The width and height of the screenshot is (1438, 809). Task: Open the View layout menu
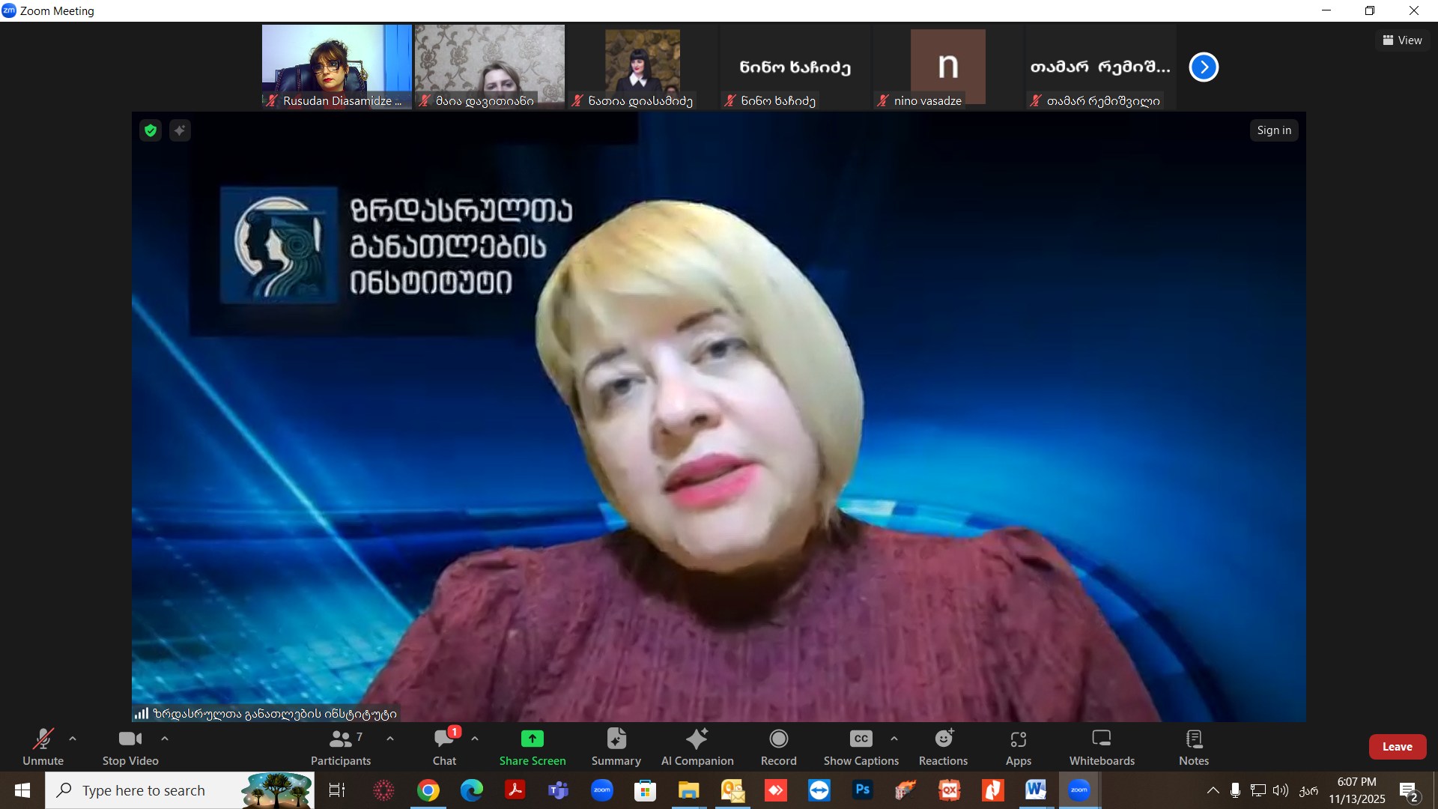(1402, 40)
